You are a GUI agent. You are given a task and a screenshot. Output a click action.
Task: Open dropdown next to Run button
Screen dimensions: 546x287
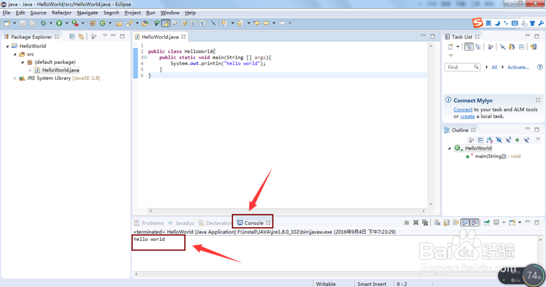[x=67, y=23]
